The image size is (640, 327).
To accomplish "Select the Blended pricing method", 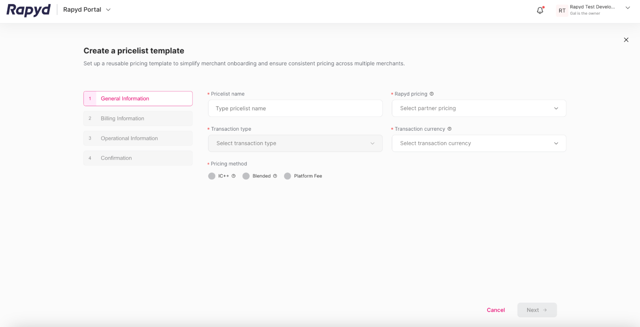I will click(x=246, y=176).
